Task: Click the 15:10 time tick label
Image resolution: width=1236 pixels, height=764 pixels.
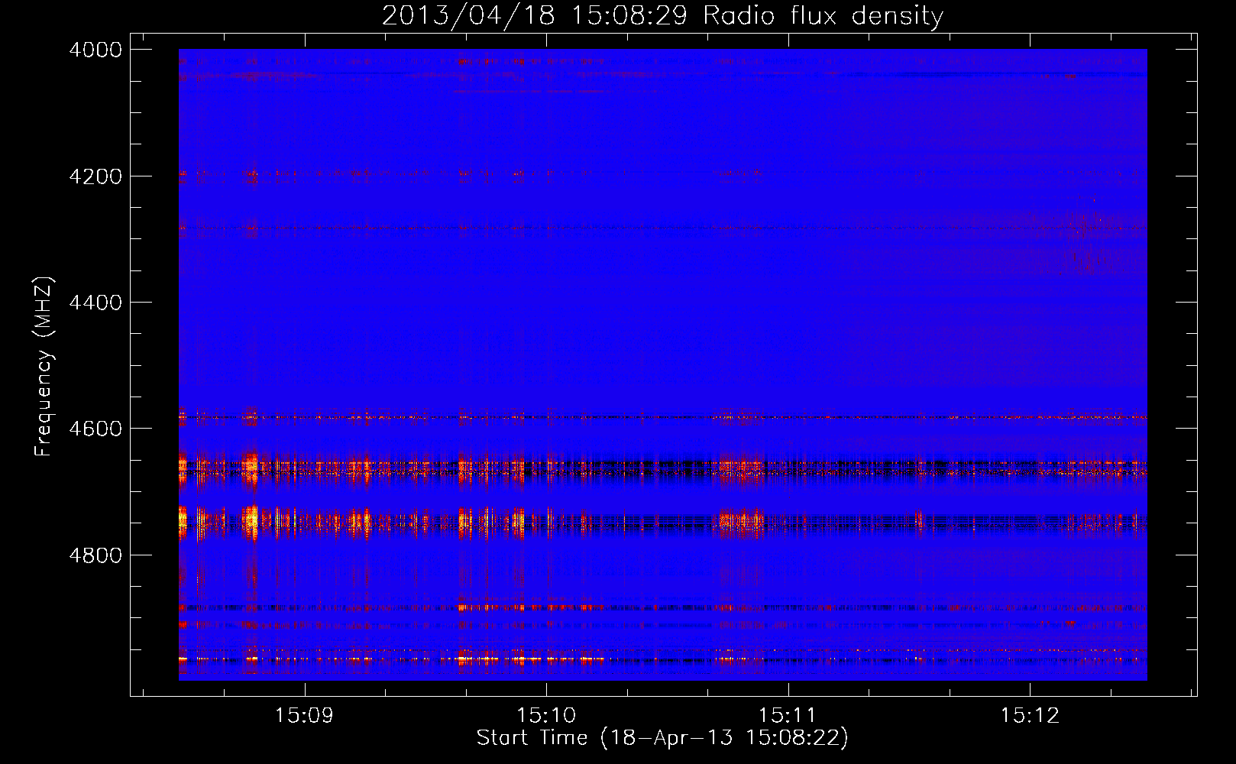Action: click(x=546, y=715)
